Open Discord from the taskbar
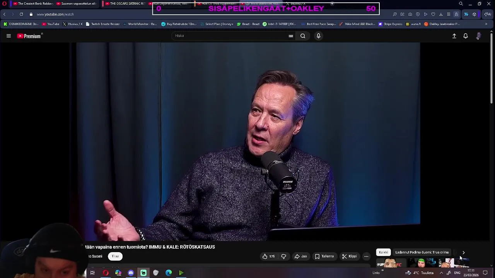This screenshot has width=495, height=278. click(131, 273)
